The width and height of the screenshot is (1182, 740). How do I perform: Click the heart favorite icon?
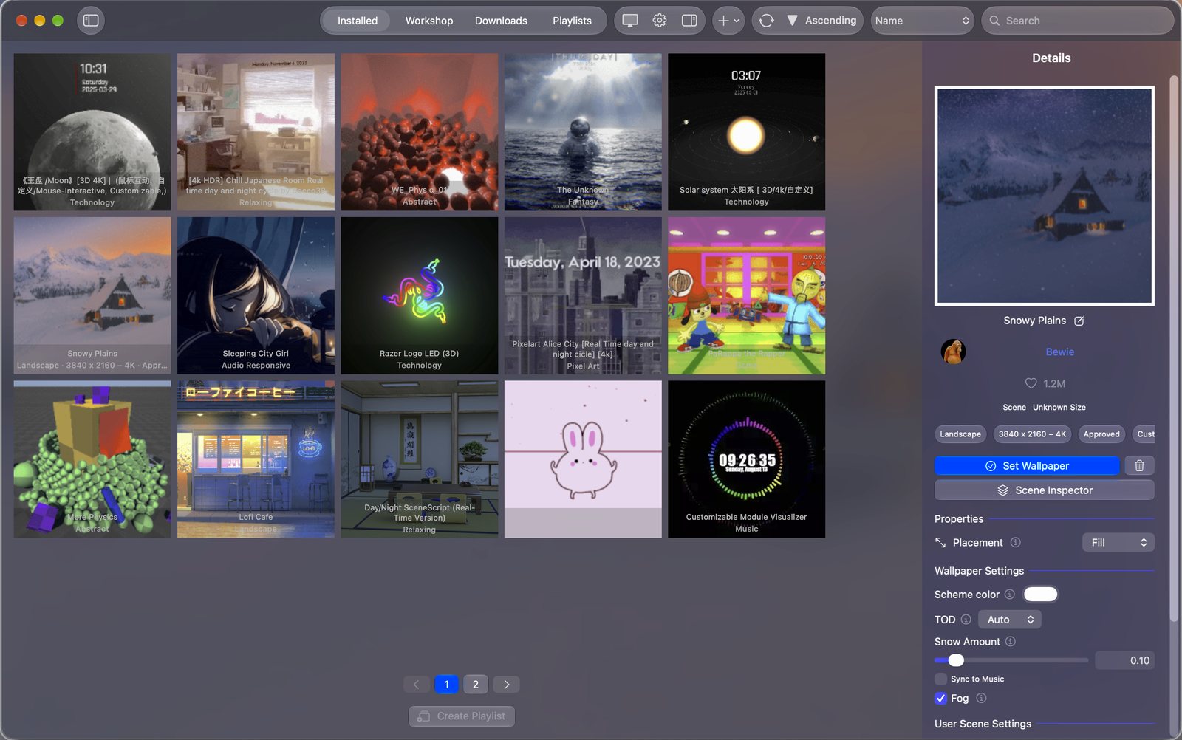tap(1031, 383)
